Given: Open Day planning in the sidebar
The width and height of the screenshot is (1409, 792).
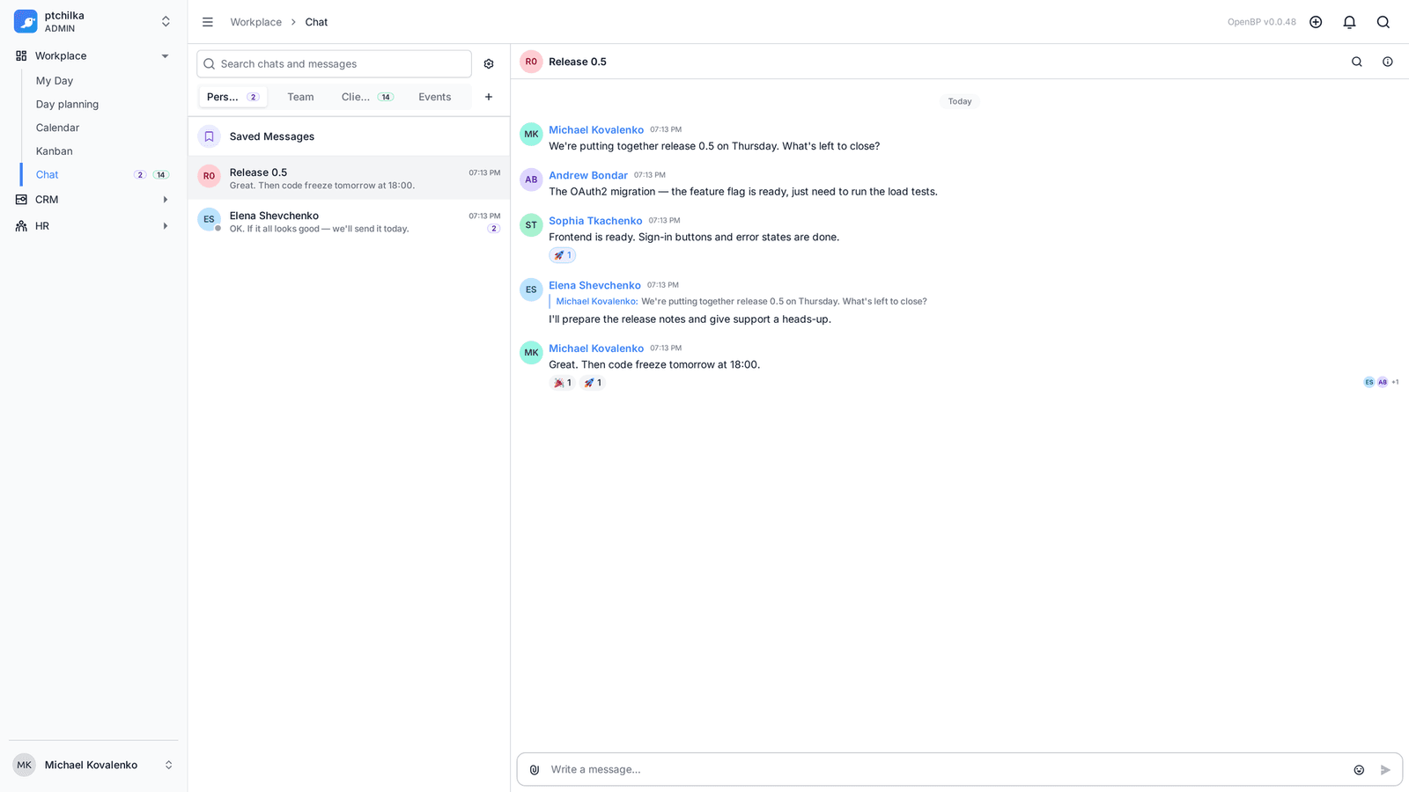Looking at the screenshot, I should [x=67, y=104].
